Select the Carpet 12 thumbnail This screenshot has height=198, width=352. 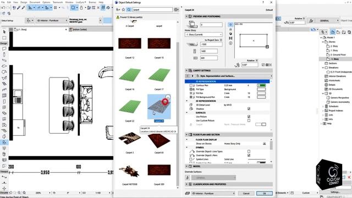point(130,43)
